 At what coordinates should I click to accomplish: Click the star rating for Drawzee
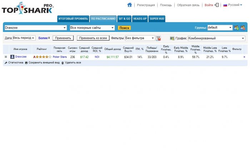click(42, 57)
